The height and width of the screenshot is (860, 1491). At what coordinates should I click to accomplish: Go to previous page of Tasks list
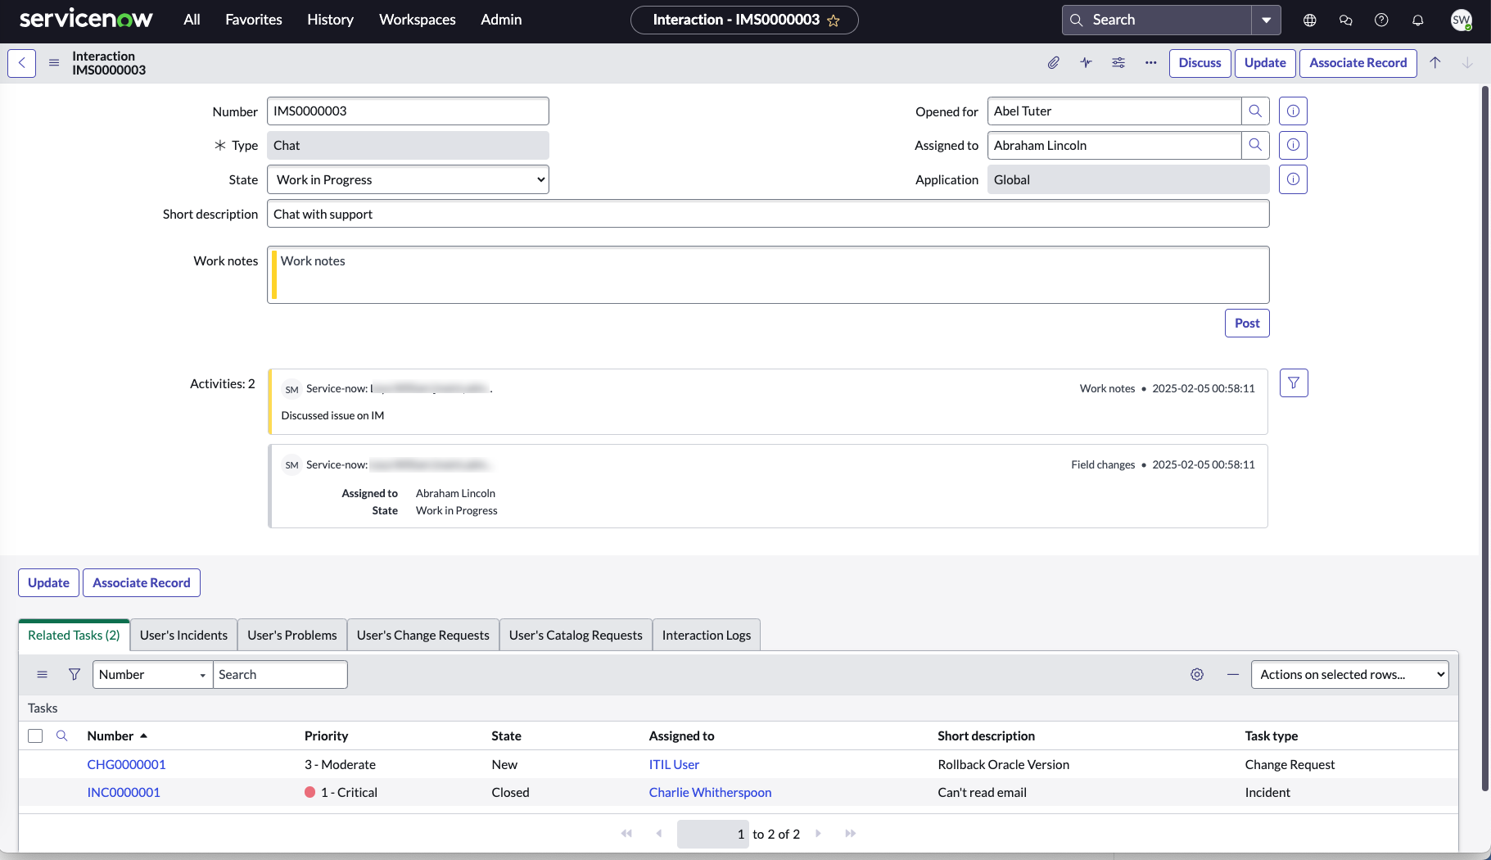(659, 834)
